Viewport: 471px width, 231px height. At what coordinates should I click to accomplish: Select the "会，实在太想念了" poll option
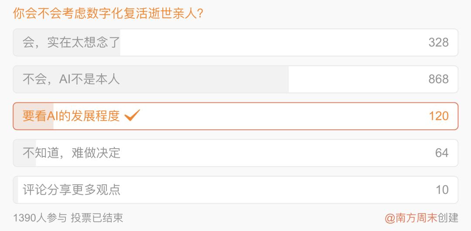71,42
